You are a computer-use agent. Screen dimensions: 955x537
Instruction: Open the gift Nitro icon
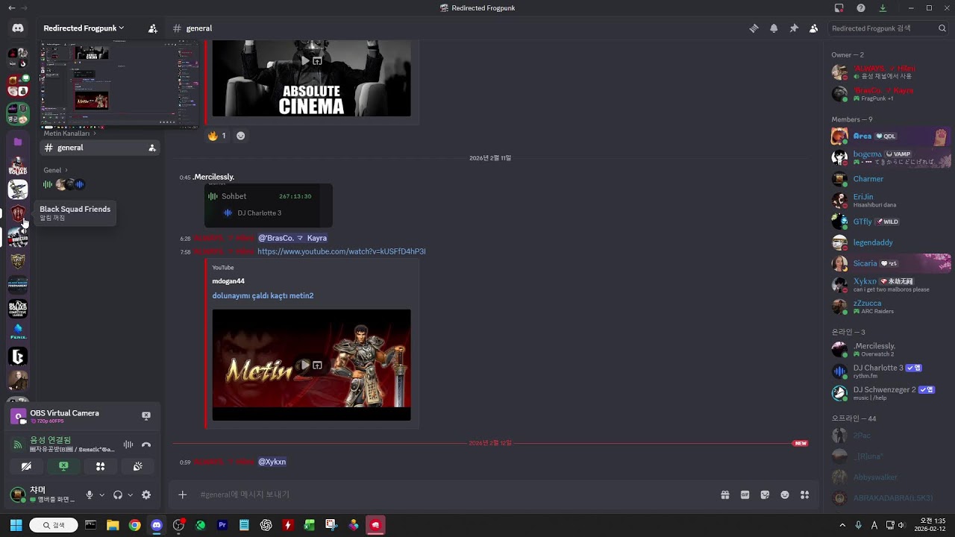pyautogui.click(x=724, y=494)
